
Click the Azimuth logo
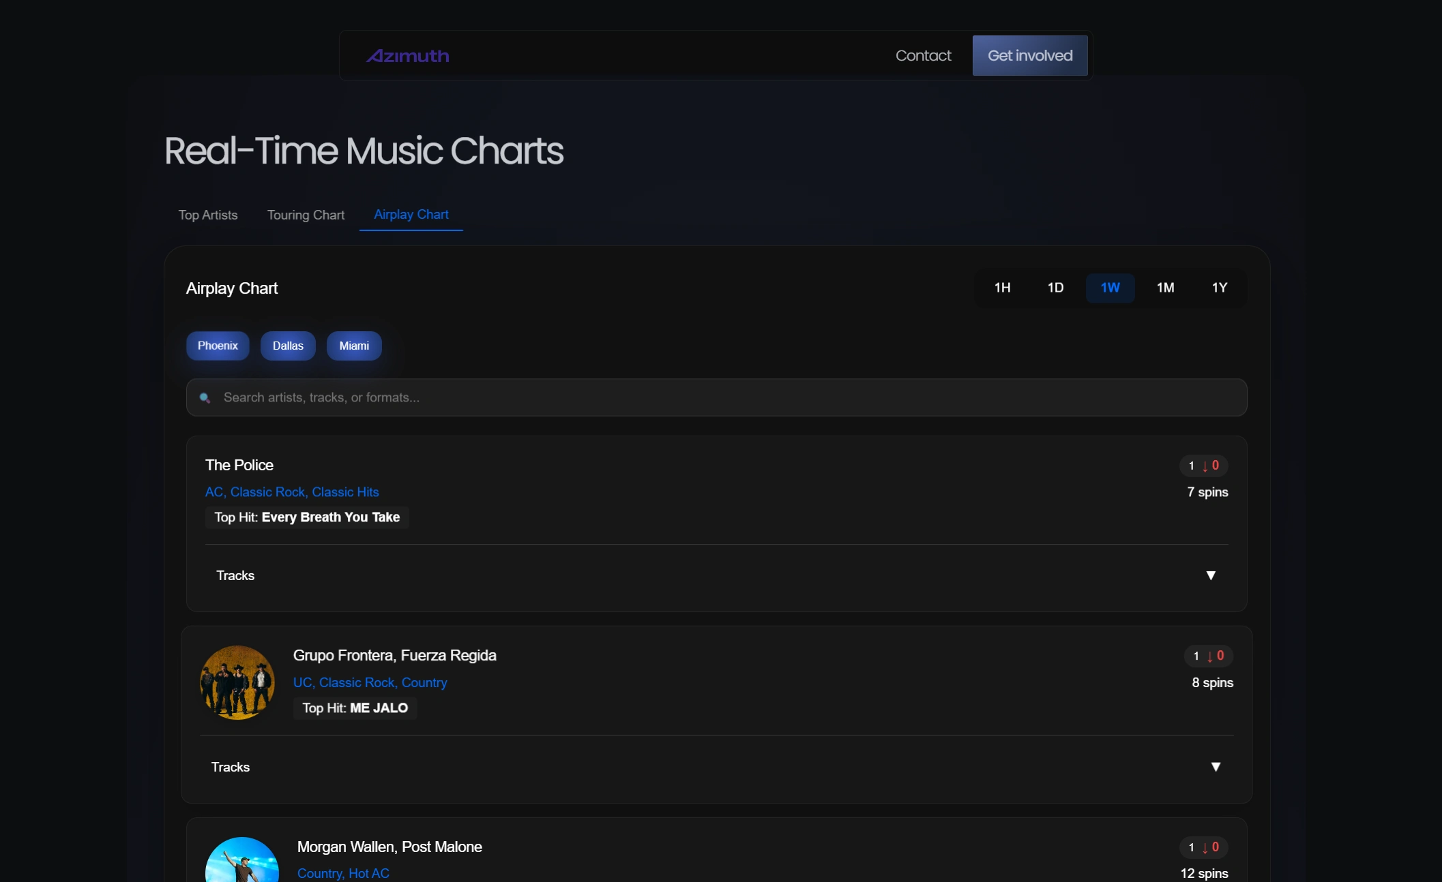[407, 56]
